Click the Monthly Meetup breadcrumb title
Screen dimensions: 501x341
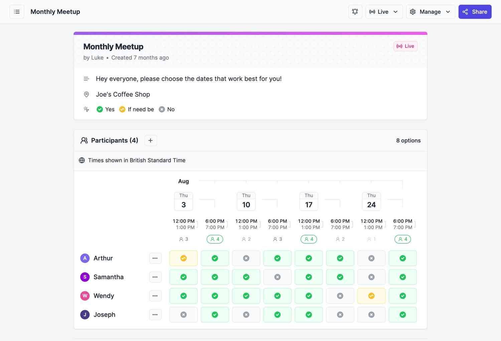55,12
